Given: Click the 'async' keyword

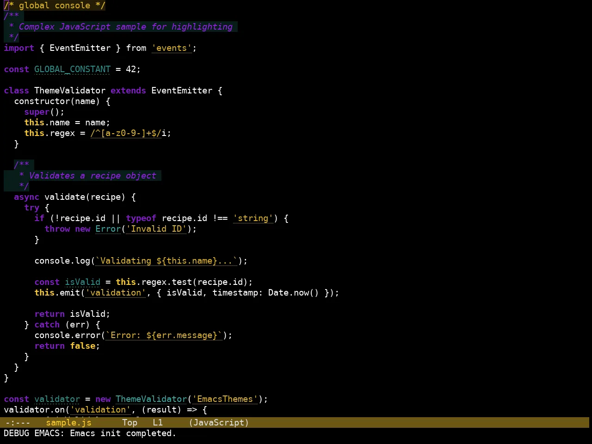Looking at the screenshot, I should [26, 197].
